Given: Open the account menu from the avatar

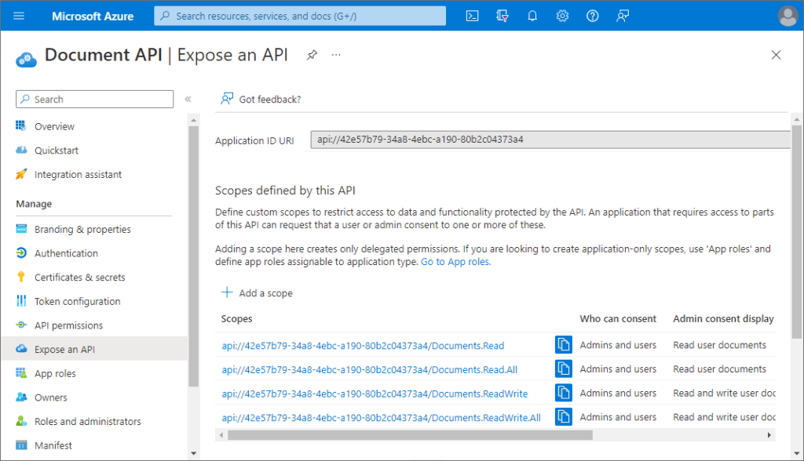Looking at the screenshot, I should (786, 15).
